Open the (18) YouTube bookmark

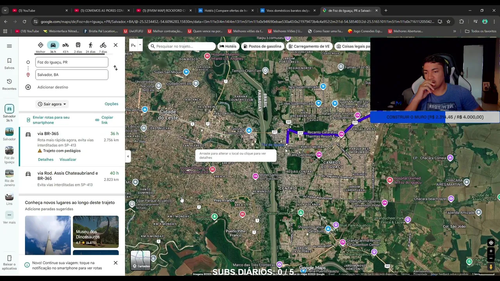(27, 31)
